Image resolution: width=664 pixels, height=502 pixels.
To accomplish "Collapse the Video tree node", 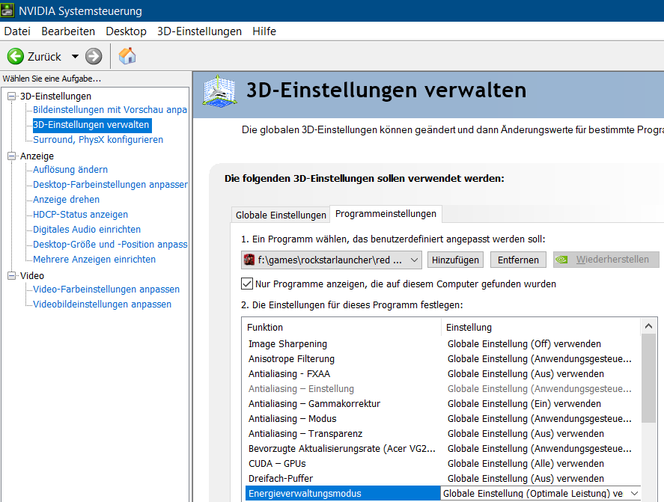I will point(11,275).
